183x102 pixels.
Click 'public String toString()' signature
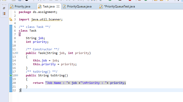coord(47,75)
